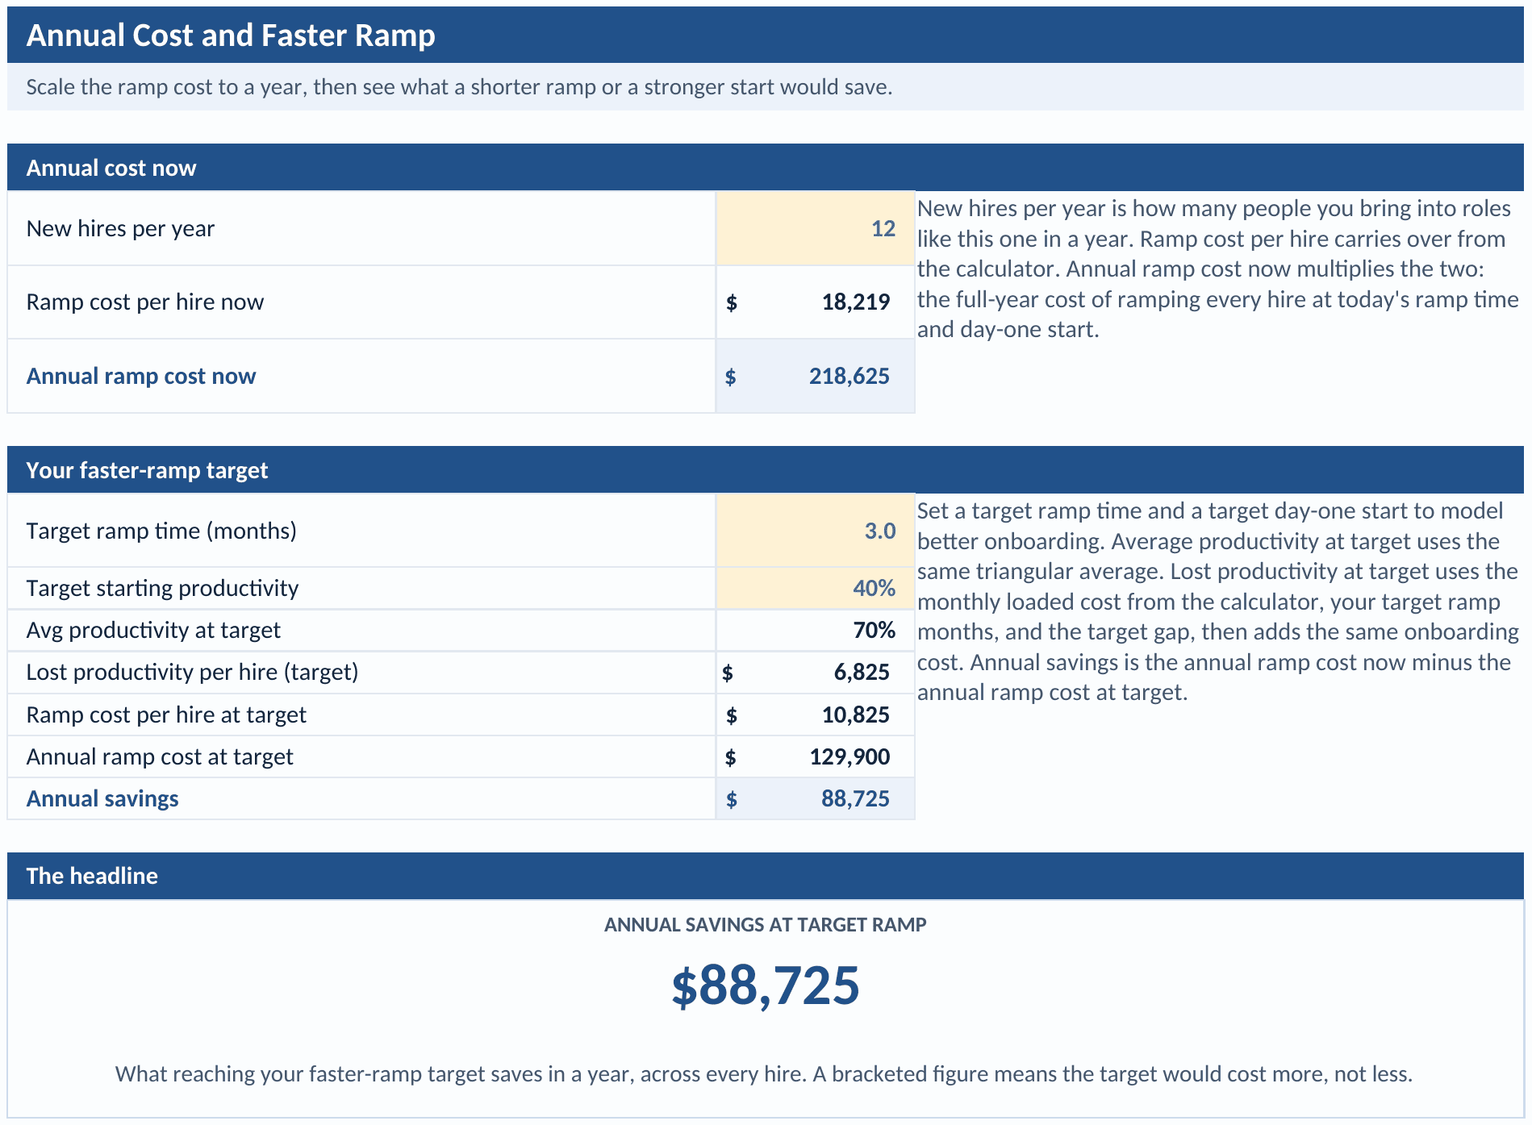
Task: Click the Lost productivity per hire value 6,825
Action: point(815,672)
